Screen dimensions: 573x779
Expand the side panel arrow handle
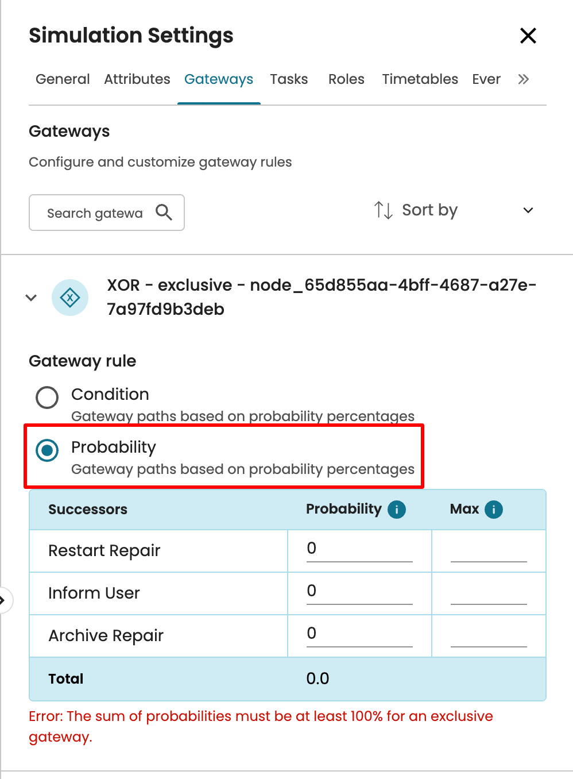(x=3, y=600)
